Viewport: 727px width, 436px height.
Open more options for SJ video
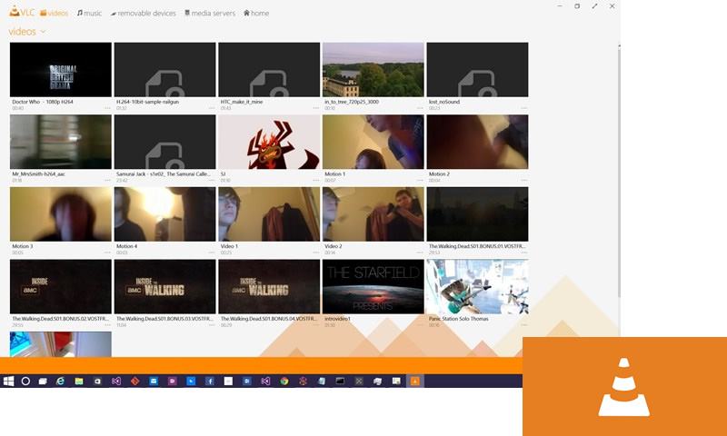315,180
